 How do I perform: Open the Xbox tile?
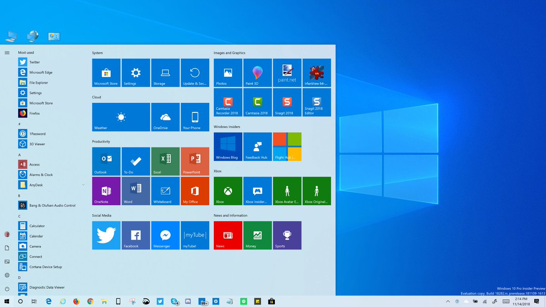[x=228, y=191]
